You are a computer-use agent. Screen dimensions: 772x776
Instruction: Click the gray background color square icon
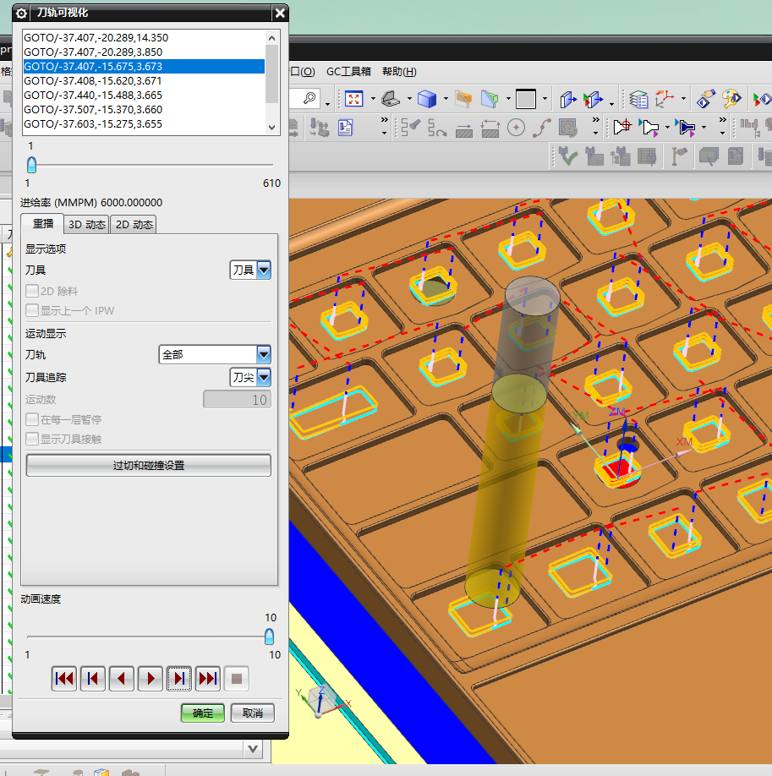click(526, 99)
